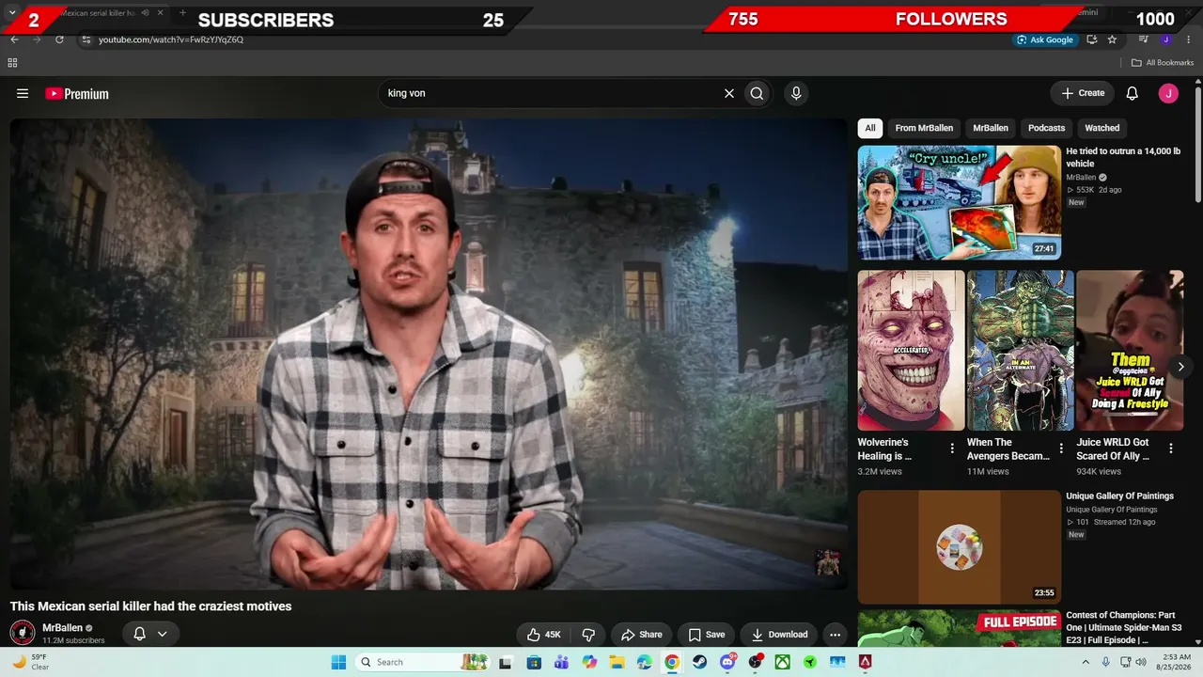Viewport: 1203px width, 677px height.
Task: Open 'When The Avengers Became' short thumbnail
Action: coord(1021,351)
